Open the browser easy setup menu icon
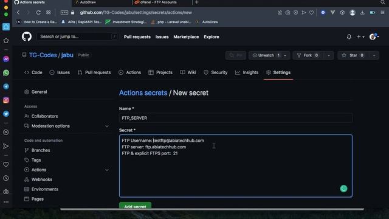Image resolution: width=389 pixels, height=219 pixels. point(382,12)
